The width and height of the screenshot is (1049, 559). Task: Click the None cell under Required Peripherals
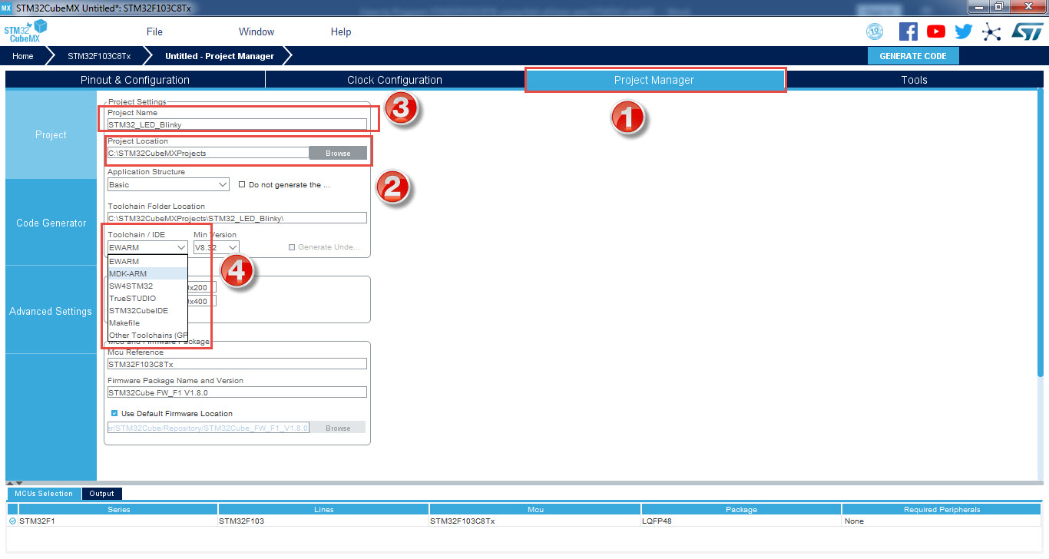tap(941, 521)
